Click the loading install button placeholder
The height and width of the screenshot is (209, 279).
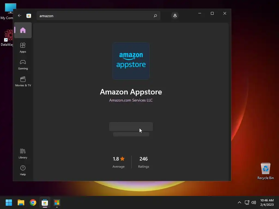pyautogui.click(x=131, y=127)
